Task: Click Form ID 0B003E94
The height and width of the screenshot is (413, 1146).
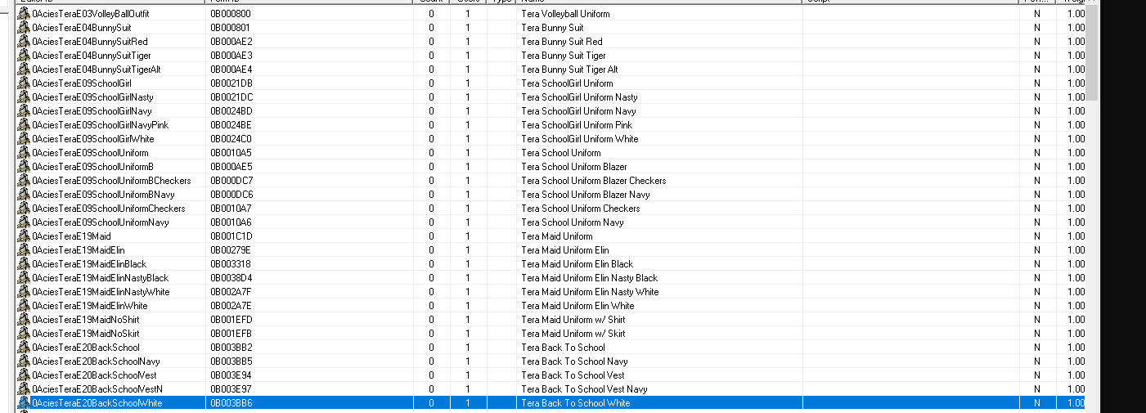Action: [231, 375]
